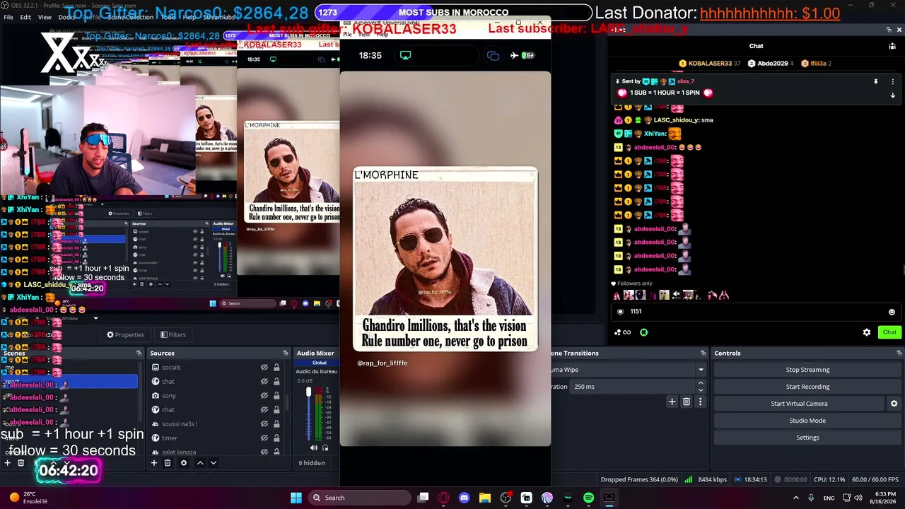
Task: Click Start Virtual Camera button
Action: 799,404
